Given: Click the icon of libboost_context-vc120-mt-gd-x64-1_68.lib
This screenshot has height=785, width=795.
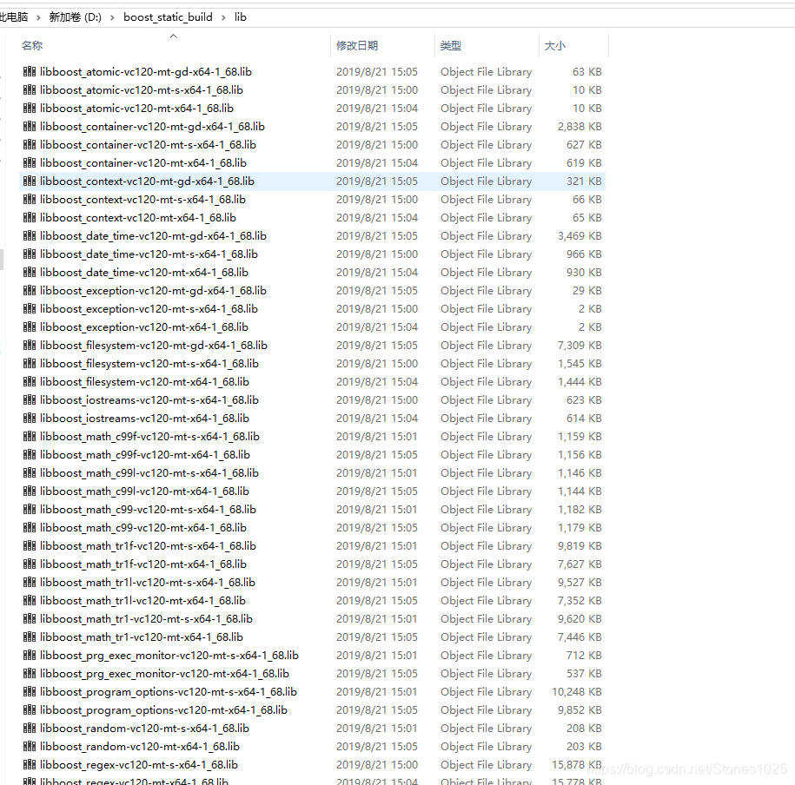Looking at the screenshot, I should tap(30, 181).
